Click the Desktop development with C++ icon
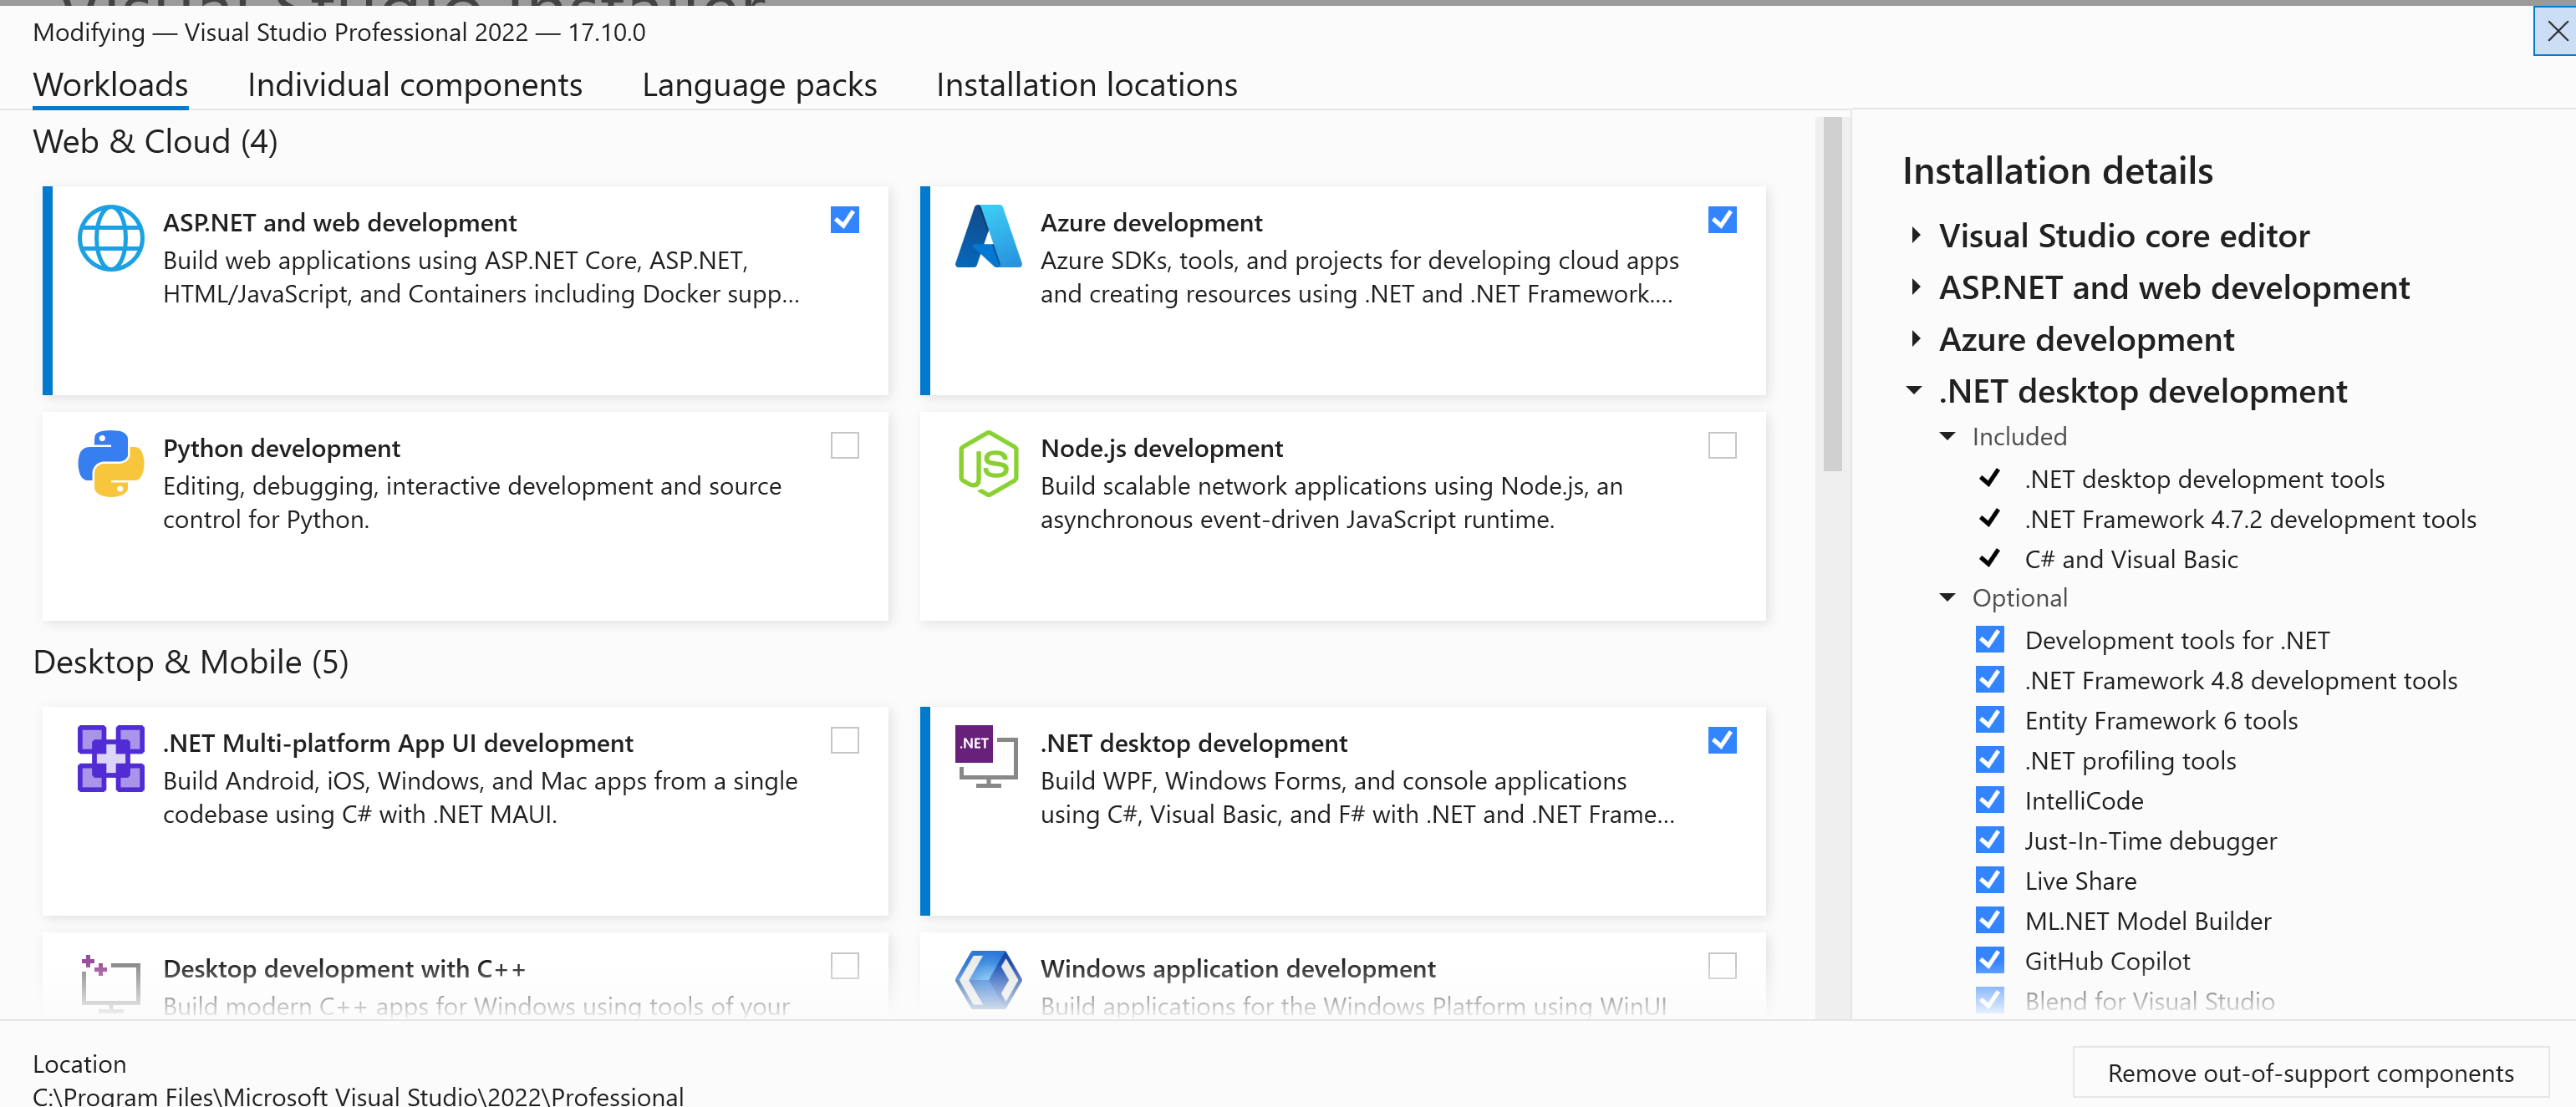 110,982
